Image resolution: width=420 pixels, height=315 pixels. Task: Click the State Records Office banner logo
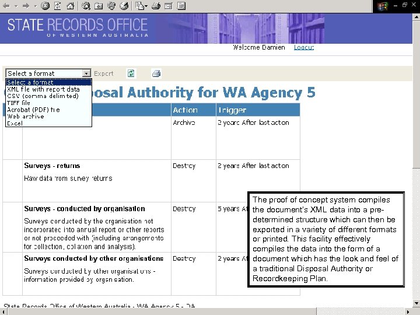pyautogui.click(x=78, y=28)
